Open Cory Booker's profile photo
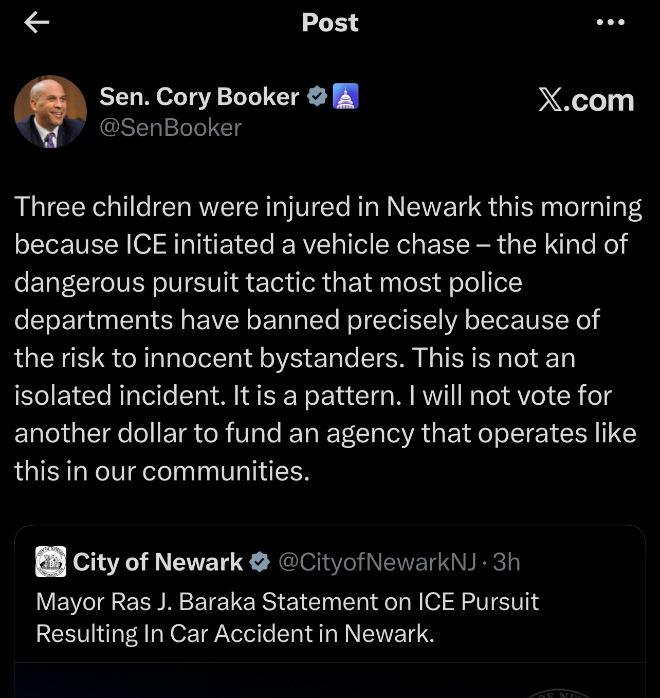Image resolution: width=660 pixels, height=698 pixels. coord(50,112)
